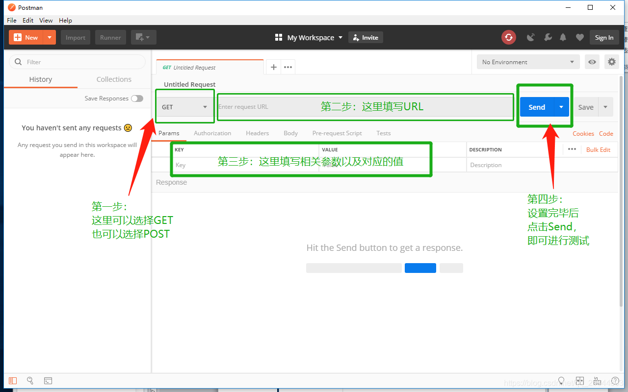Click the heart icon in header
The height and width of the screenshot is (392, 628).
[579, 37]
